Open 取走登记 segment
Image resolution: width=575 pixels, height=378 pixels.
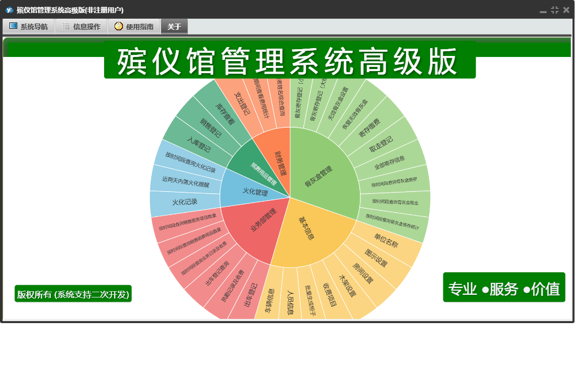tap(381, 144)
